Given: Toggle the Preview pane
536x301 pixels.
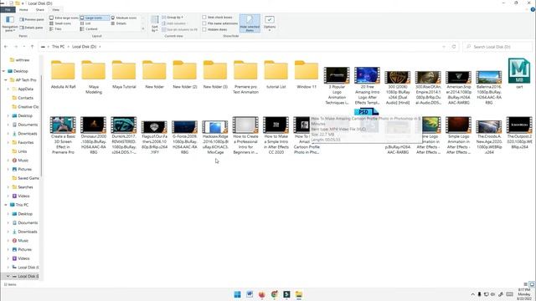Looking at the screenshot, I should tap(32, 19).
